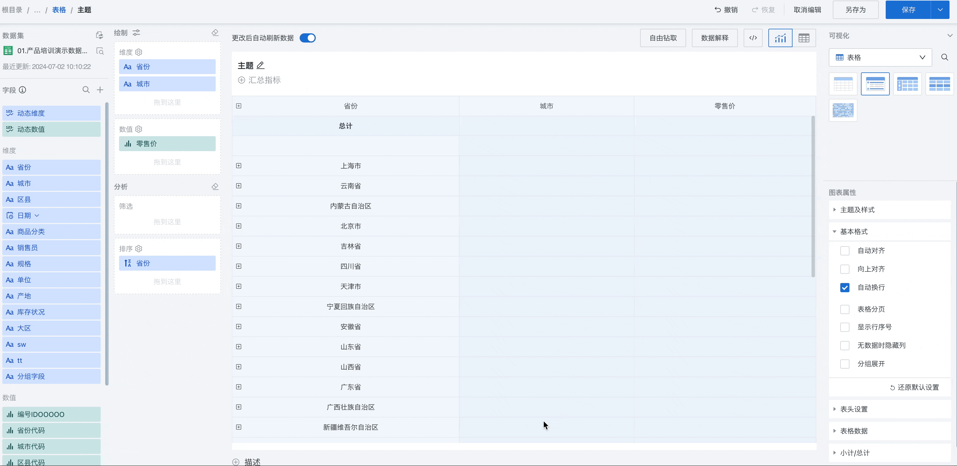Search visualization types with magnifier icon
Image resolution: width=957 pixels, height=466 pixels.
(945, 57)
